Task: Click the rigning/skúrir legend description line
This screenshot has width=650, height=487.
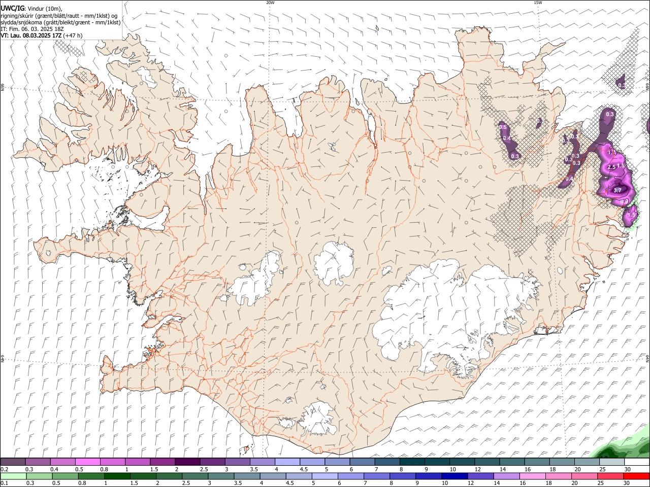Action: 58,16
